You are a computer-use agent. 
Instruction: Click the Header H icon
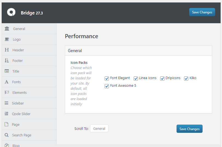click(7, 50)
